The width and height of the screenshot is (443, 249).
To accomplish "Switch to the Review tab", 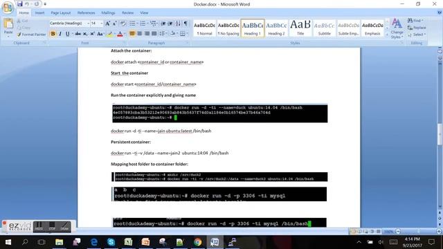I will tap(127, 12).
